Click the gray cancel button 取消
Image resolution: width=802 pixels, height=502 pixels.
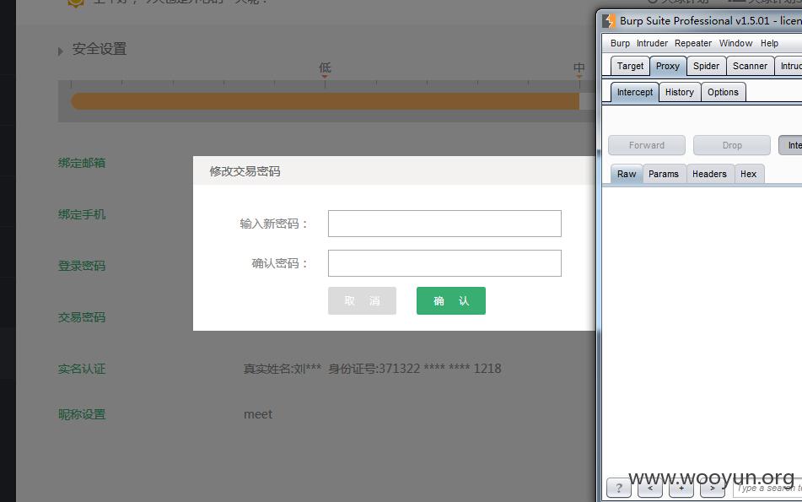[x=362, y=300]
